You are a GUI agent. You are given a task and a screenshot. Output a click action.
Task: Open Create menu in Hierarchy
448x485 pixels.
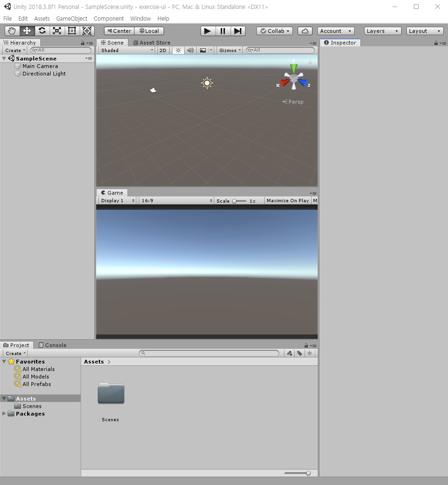15,50
